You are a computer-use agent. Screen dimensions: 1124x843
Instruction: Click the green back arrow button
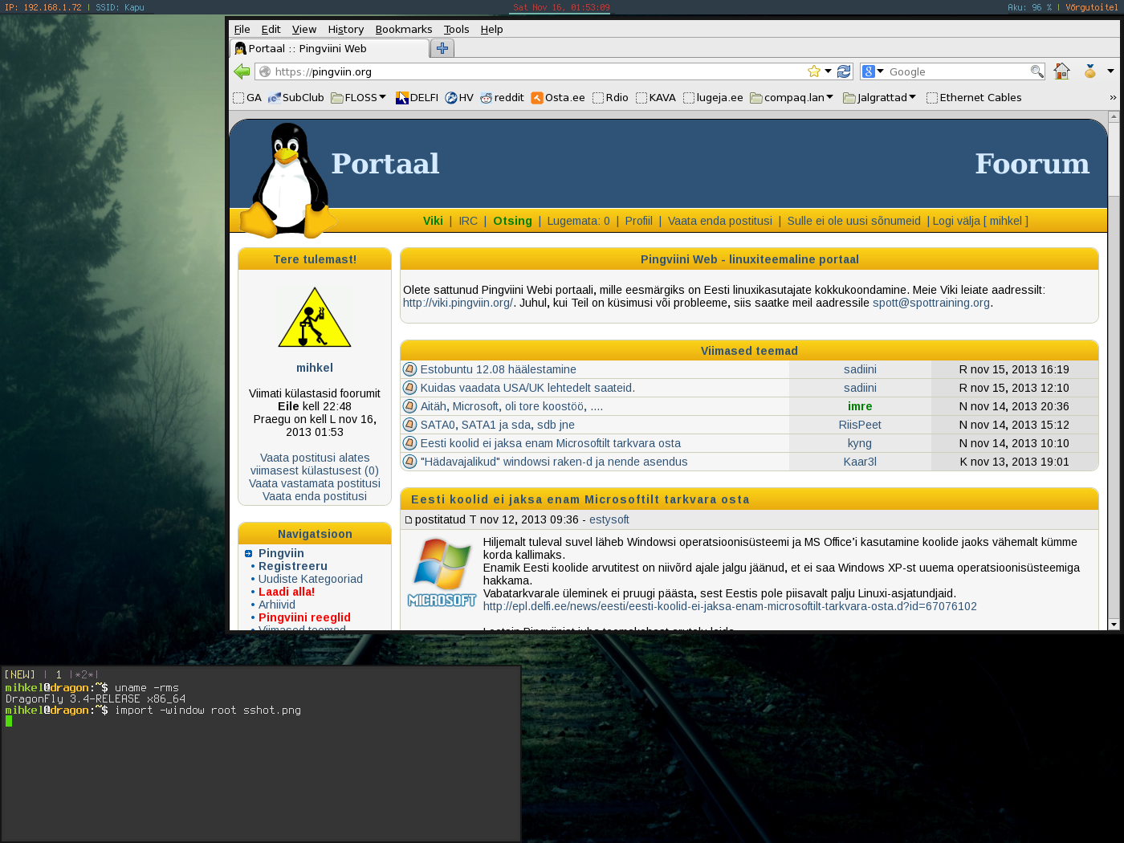click(242, 71)
